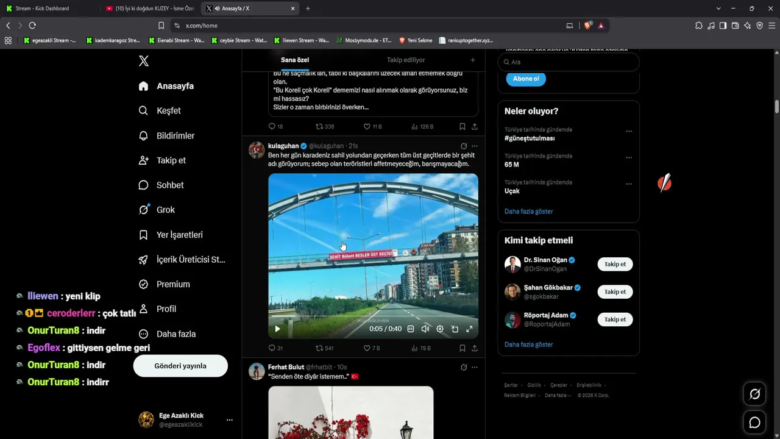This screenshot has width=780, height=439.
Task: Open Brave Wallet toolbar icon
Action: tap(735, 26)
